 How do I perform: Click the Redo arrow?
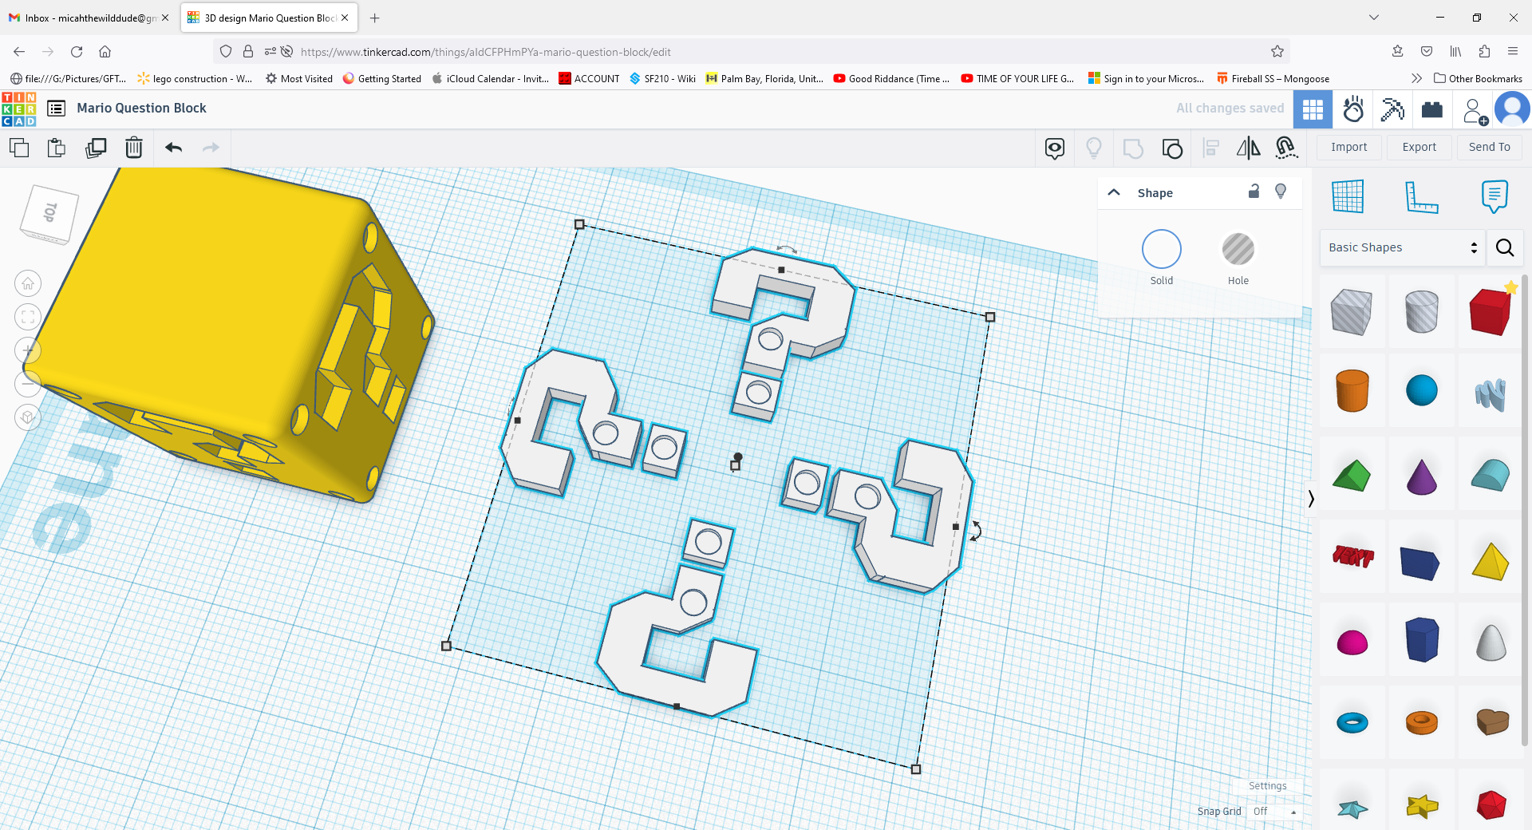(x=211, y=148)
